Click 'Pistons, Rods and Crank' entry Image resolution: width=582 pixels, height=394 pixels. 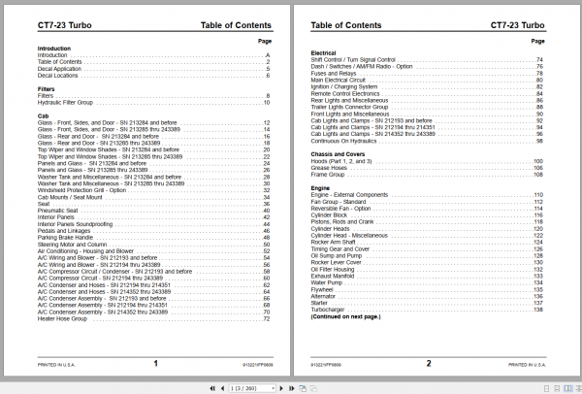(342, 222)
